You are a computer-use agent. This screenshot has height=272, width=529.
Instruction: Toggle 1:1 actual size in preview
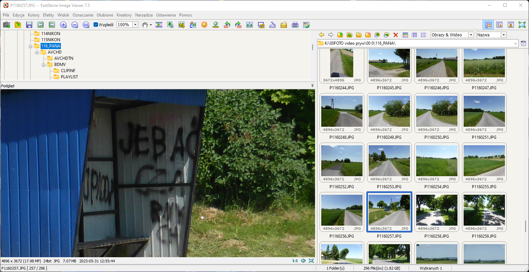point(295,261)
